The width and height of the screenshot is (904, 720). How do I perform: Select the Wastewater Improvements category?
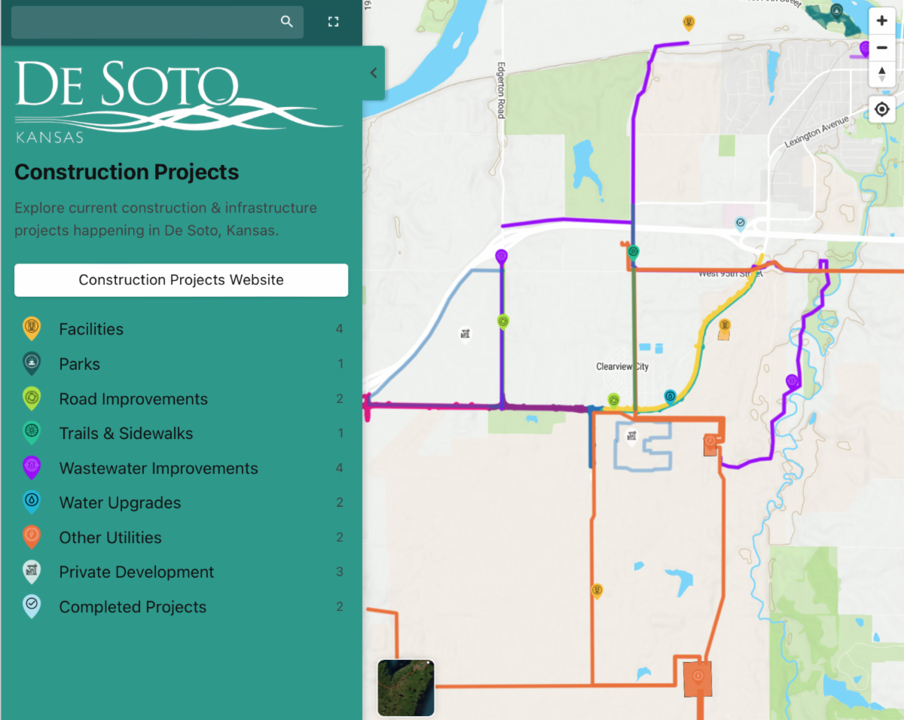coord(158,468)
